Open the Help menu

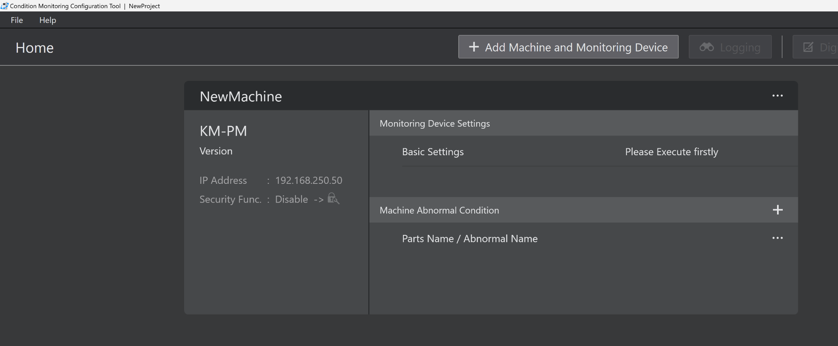pyautogui.click(x=47, y=20)
